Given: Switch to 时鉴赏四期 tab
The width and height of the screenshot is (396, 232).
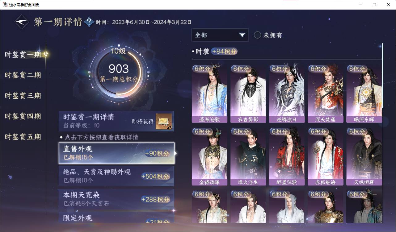Looking at the screenshot, I should tap(23, 116).
